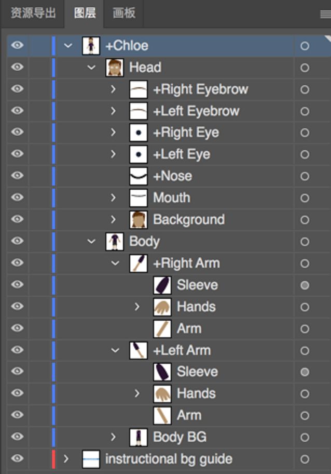The height and width of the screenshot is (474, 331).
Task: Click the Background layer thumbnail in Head
Action: [x=138, y=220]
